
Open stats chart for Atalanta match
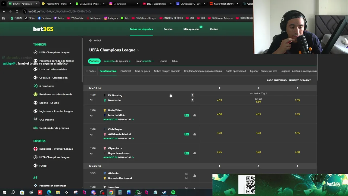[x=194, y=176]
